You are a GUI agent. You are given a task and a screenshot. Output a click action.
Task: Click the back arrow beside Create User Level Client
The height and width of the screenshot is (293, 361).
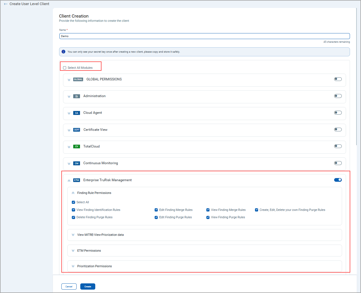(5, 4)
